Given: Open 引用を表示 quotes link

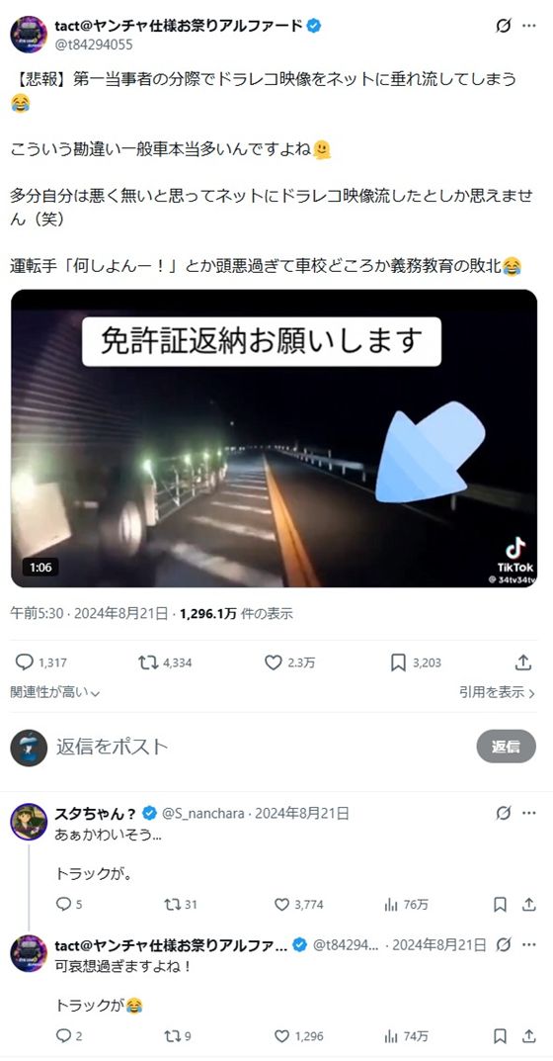Looking at the screenshot, I should [x=497, y=692].
